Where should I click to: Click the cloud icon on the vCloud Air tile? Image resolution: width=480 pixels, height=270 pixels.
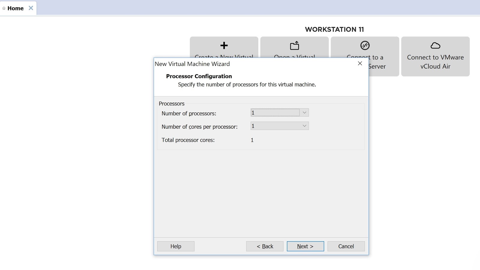(x=435, y=45)
